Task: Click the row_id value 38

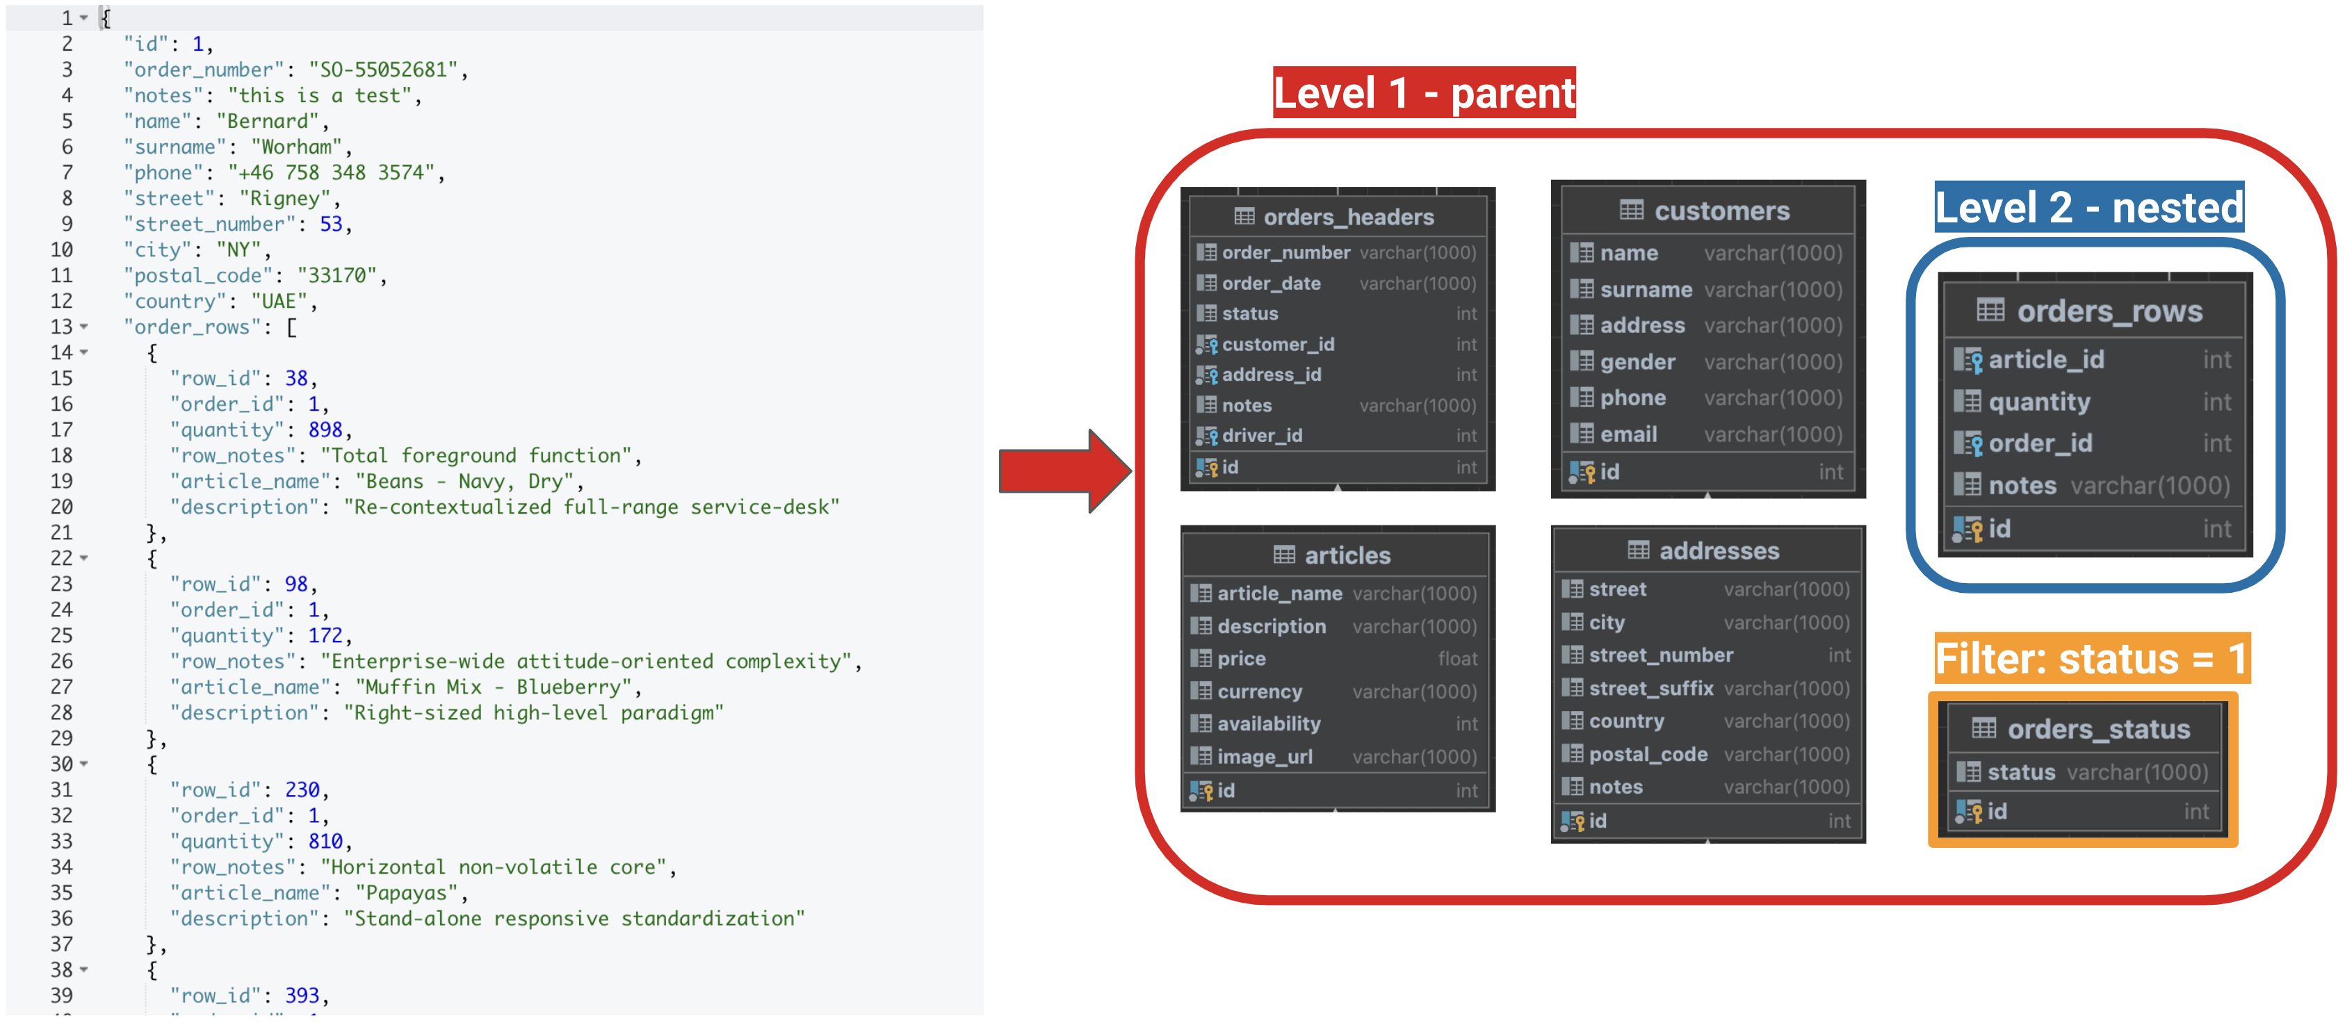Action: [296, 379]
